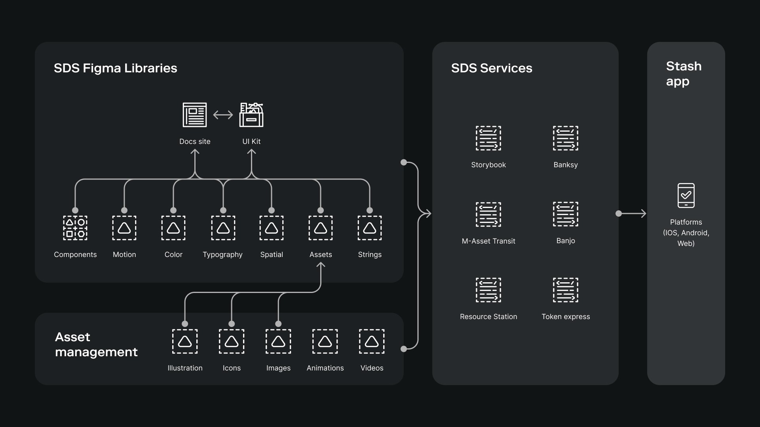Select the Typography dashed box icon
760x427 pixels.
point(223,228)
